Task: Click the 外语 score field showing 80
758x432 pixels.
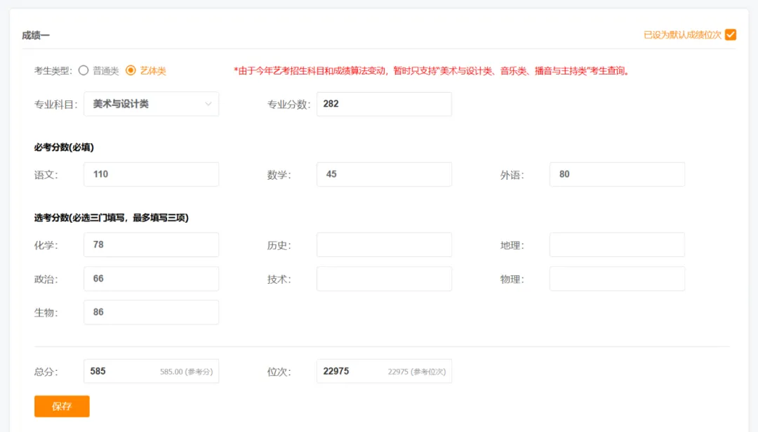Action: click(x=616, y=174)
